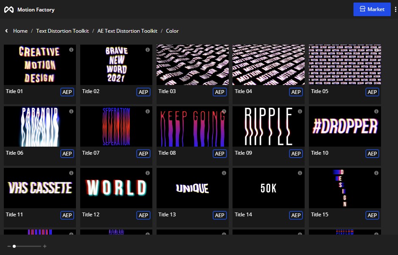Image resolution: width=398 pixels, height=255 pixels.
Task: Show info for Title 10
Action: [376, 111]
